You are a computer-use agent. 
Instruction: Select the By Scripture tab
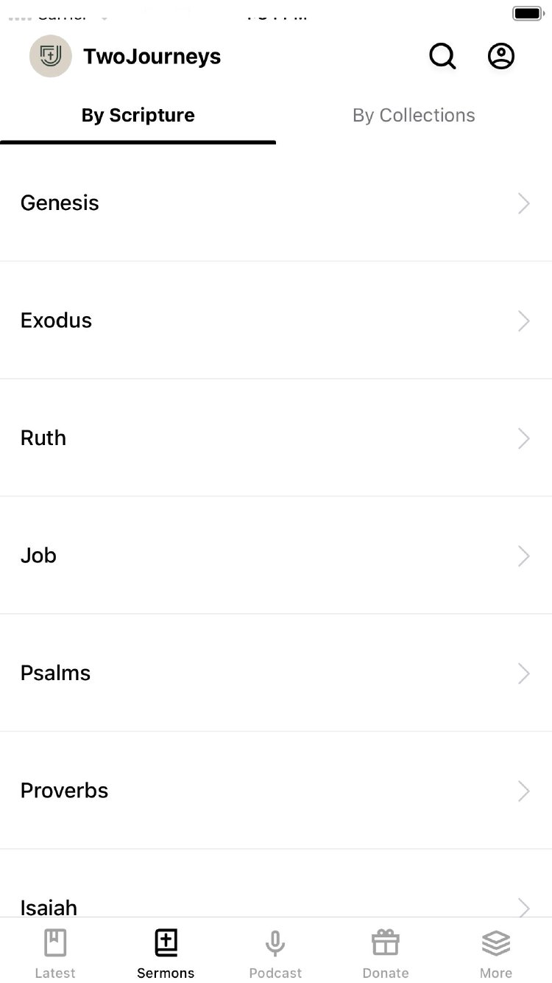(x=138, y=116)
